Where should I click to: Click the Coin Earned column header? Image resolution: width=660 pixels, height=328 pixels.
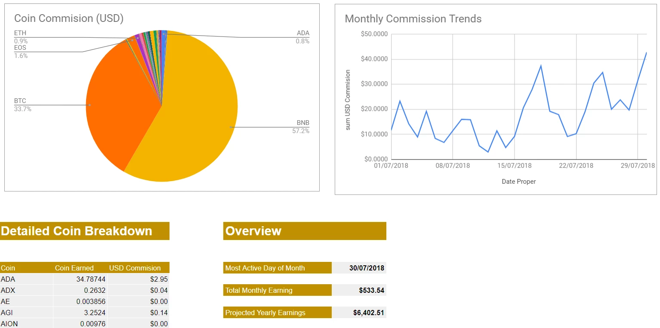pyautogui.click(x=75, y=267)
